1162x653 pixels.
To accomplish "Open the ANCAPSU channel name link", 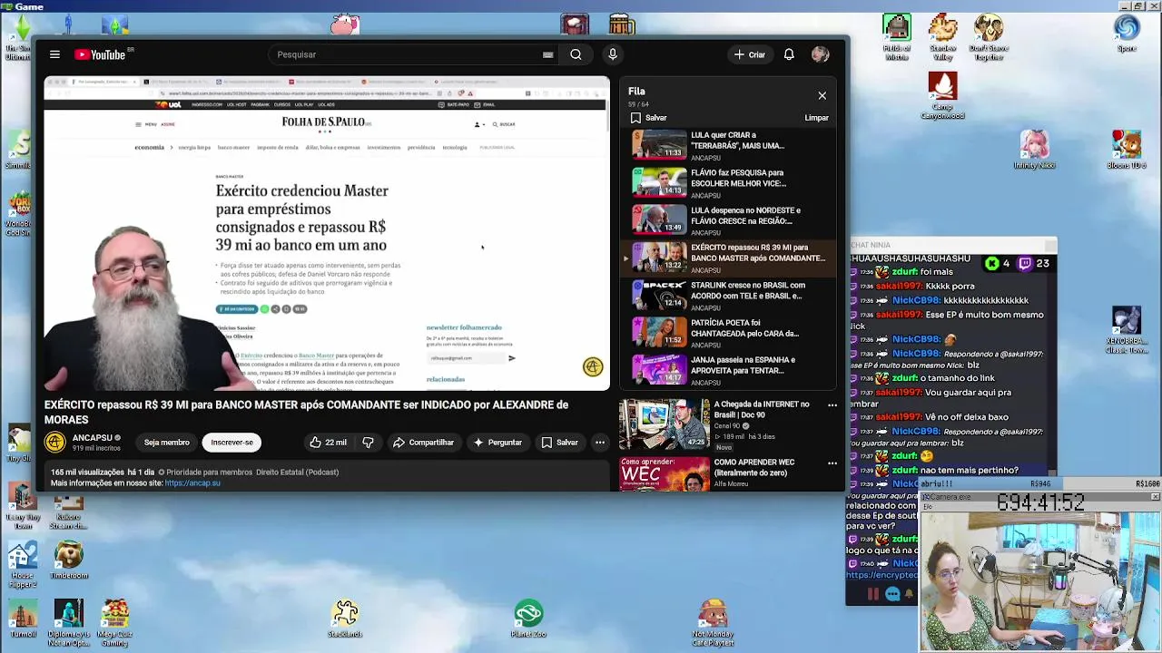I will coord(92,438).
